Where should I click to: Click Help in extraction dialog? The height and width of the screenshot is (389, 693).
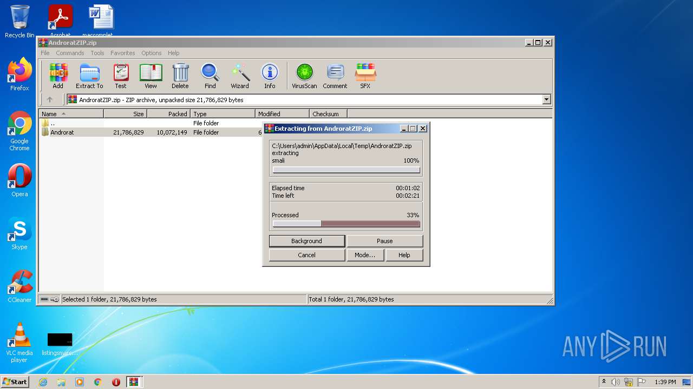pos(404,255)
